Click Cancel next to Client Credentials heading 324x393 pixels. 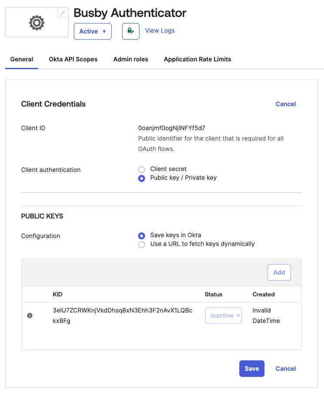pyautogui.click(x=286, y=104)
